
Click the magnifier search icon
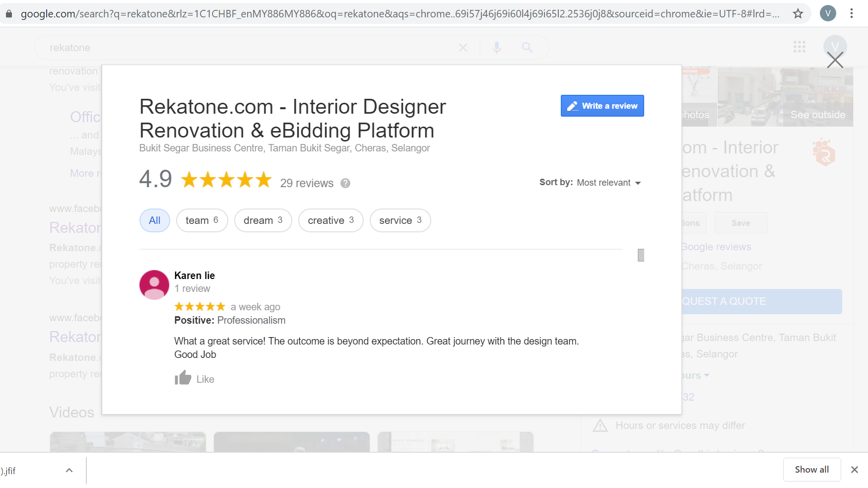coord(527,48)
